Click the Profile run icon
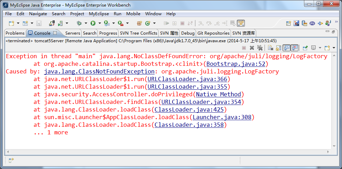The image size is (342, 169). [x=107, y=23]
